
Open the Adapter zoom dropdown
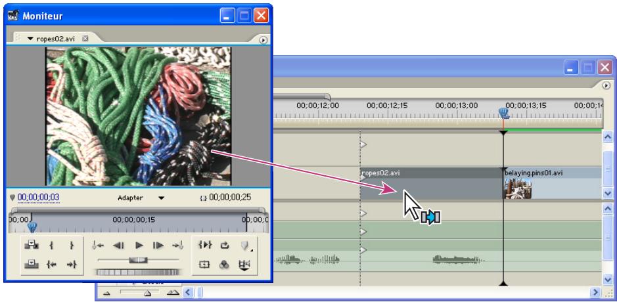point(160,197)
